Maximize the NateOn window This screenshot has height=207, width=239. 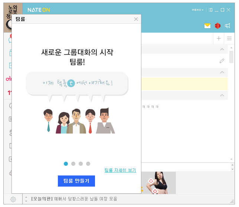pyautogui.click(x=223, y=10)
